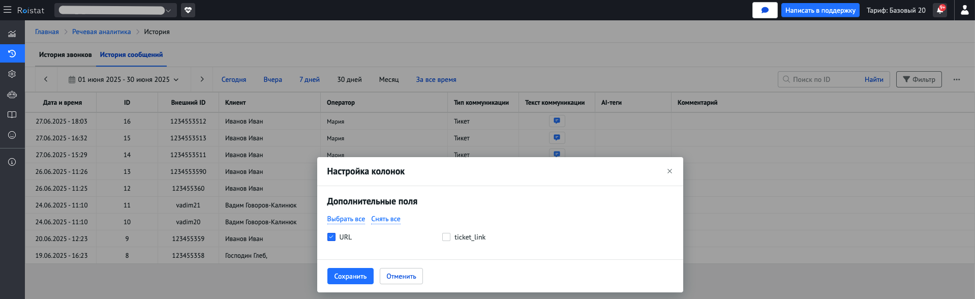Open analytics chart icon in sidebar
Viewport: 975px width, 299px height.
12,34
